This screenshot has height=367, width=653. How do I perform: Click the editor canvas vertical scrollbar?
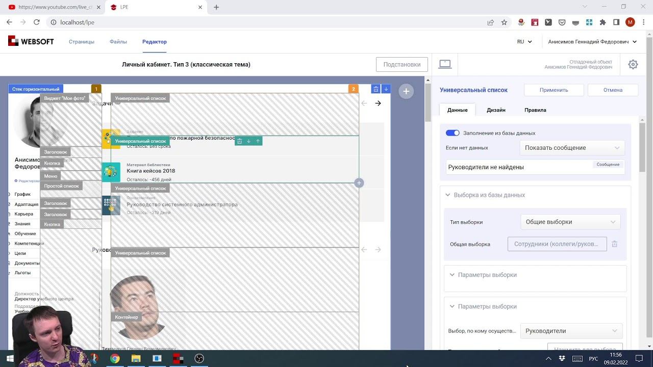pos(428,102)
